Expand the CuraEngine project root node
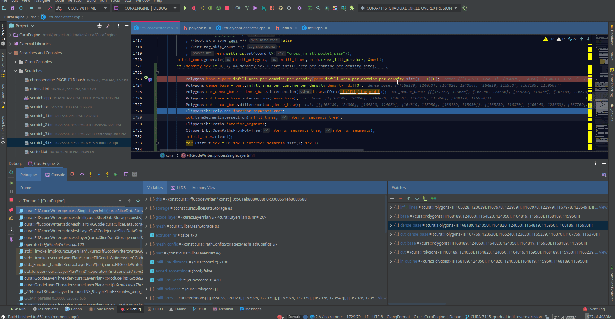615x319 pixels. pyautogui.click(x=10, y=35)
